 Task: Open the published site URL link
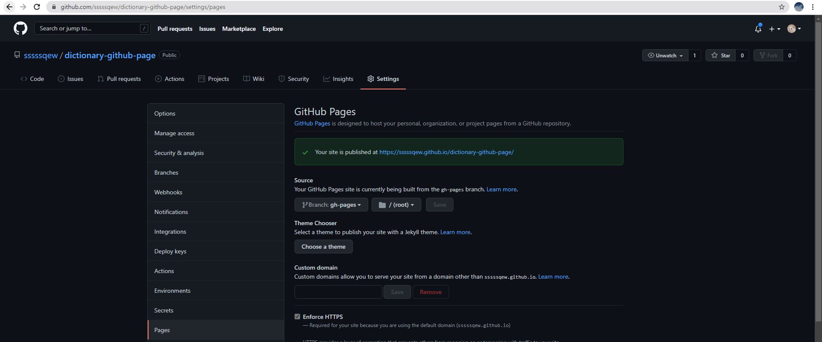click(447, 152)
